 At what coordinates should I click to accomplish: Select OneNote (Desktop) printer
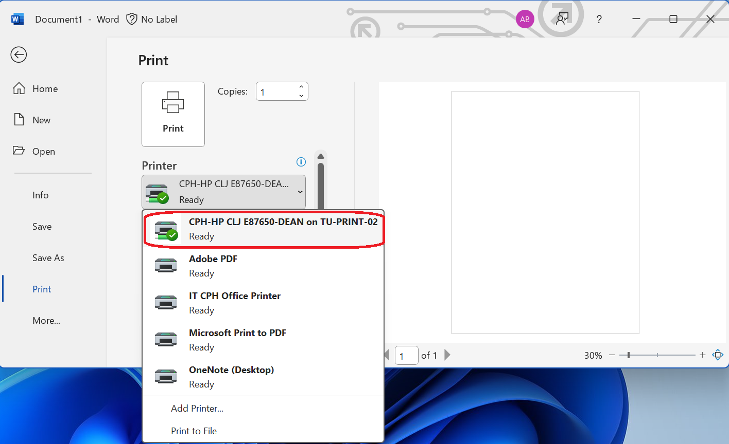263,377
